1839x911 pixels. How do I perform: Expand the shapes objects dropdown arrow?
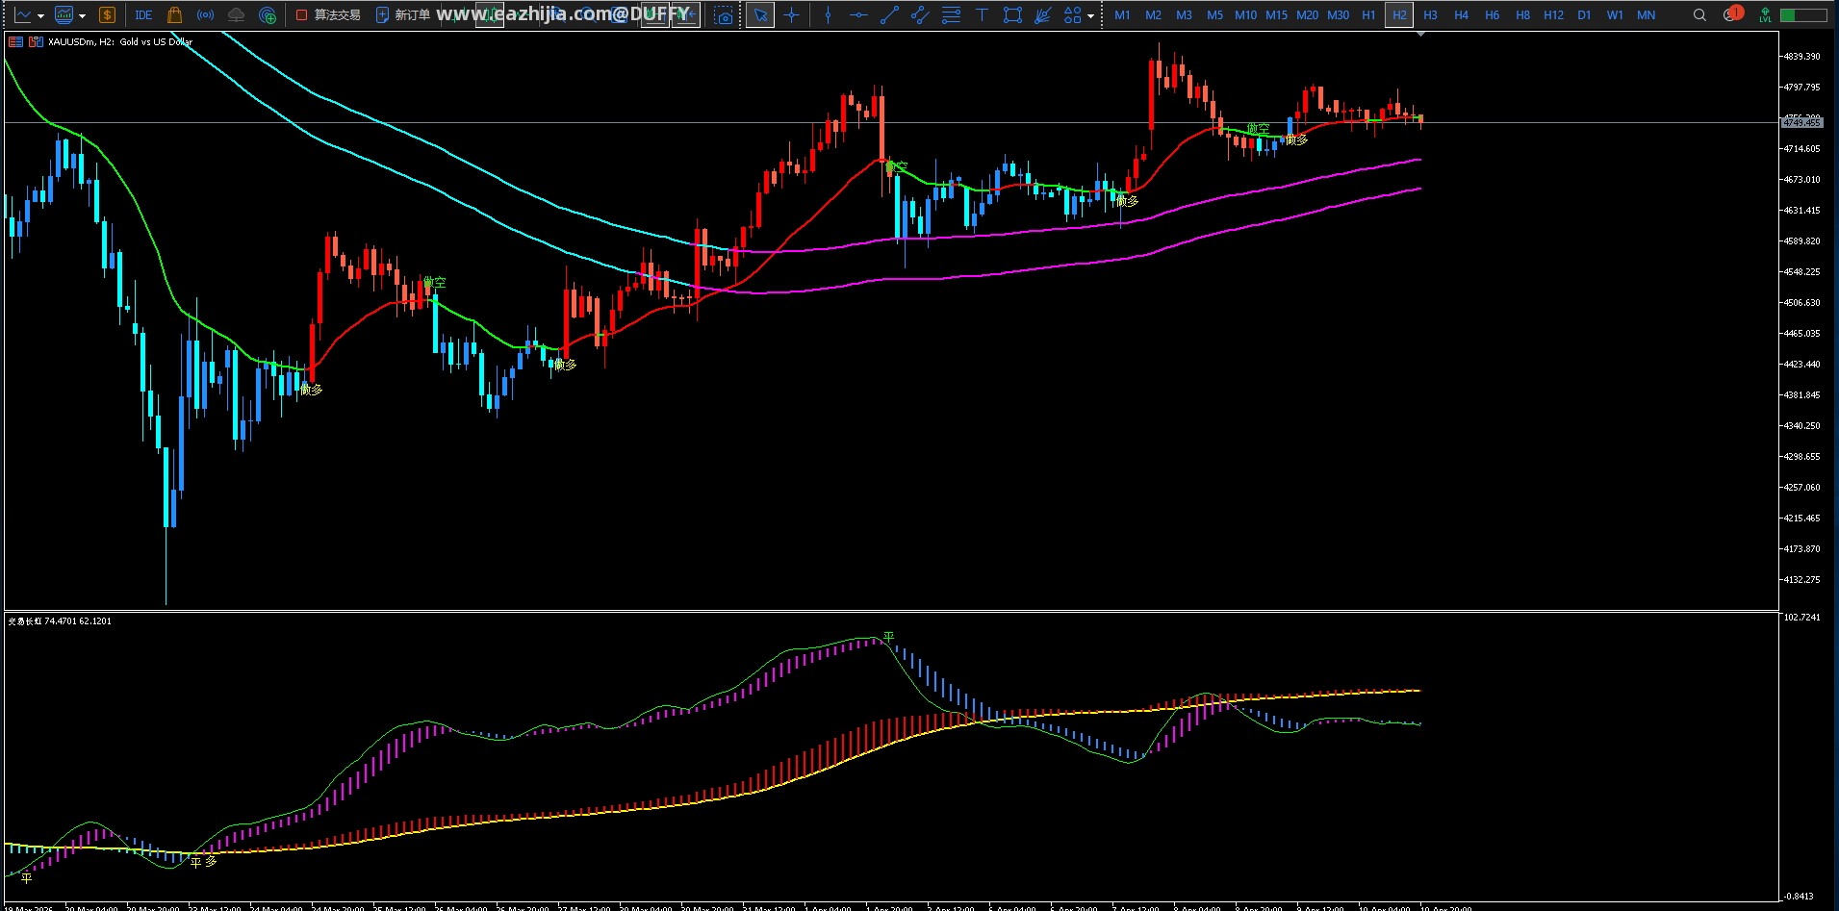[1090, 16]
